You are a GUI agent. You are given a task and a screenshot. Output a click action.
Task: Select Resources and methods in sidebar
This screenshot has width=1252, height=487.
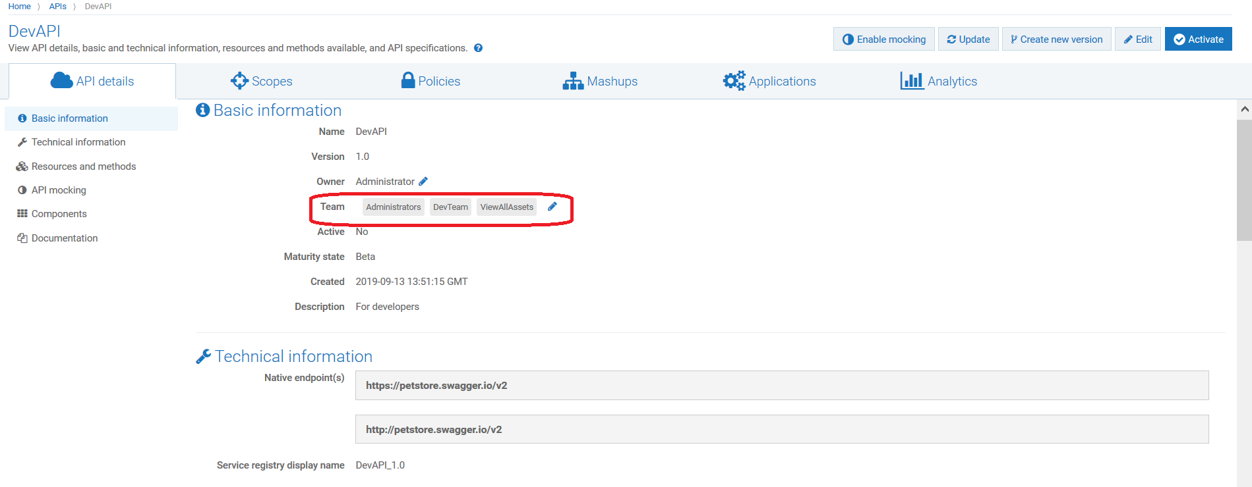[84, 167]
